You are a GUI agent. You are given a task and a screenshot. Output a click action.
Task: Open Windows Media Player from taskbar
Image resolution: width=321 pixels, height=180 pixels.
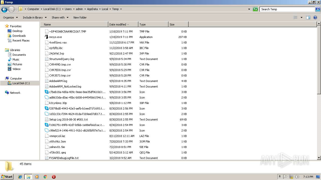(x=37, y=177)
